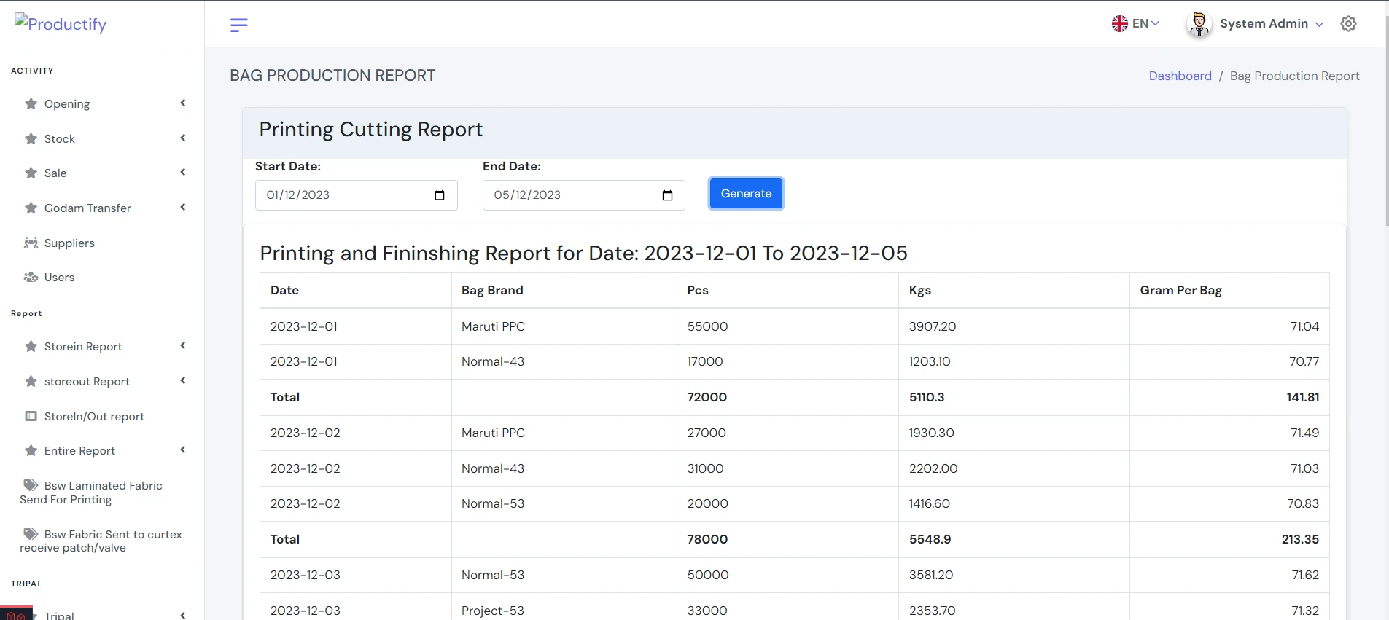Click the star icon beside Sale
The height and width of the screenshot is (620, 1389).
point(31,173)
